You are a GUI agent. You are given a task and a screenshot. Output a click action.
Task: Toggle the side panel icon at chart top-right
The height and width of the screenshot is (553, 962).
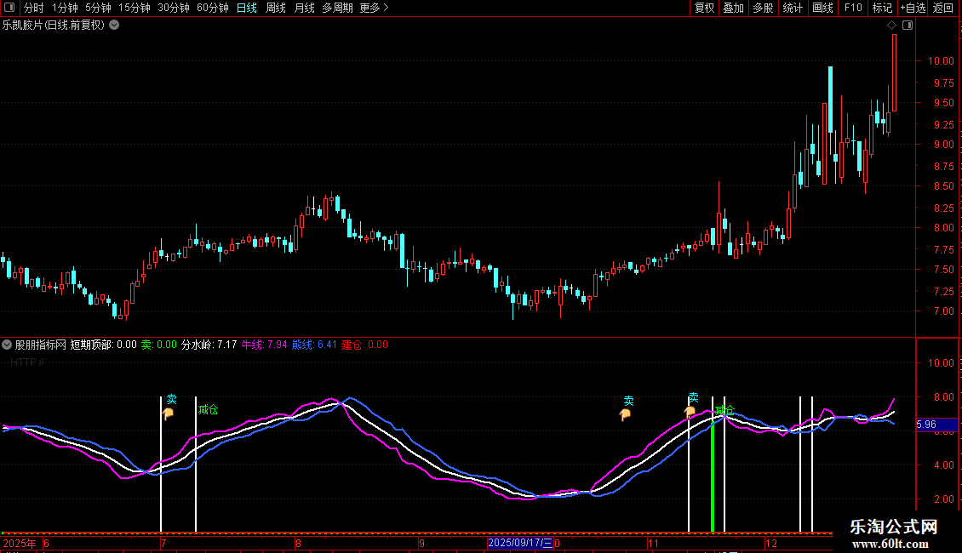[x=908, y=26]
